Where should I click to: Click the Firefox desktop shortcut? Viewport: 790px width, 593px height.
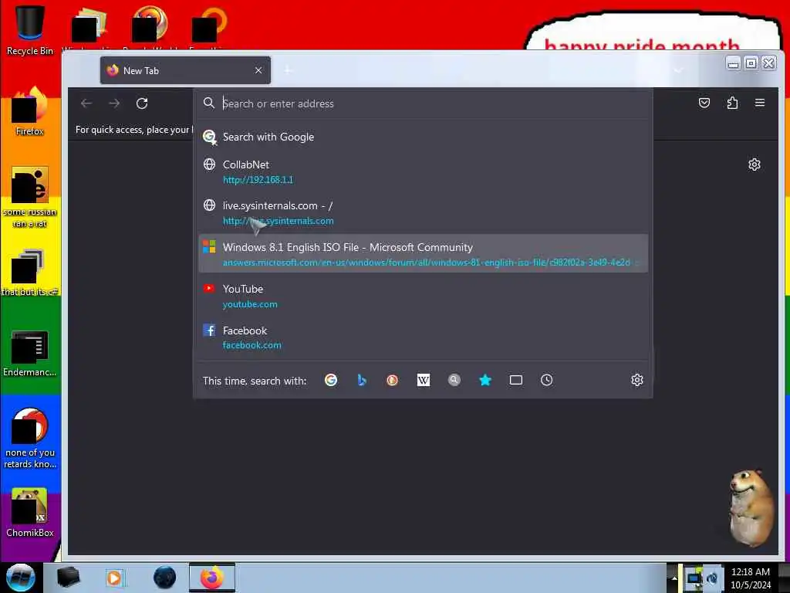point(30,111)
